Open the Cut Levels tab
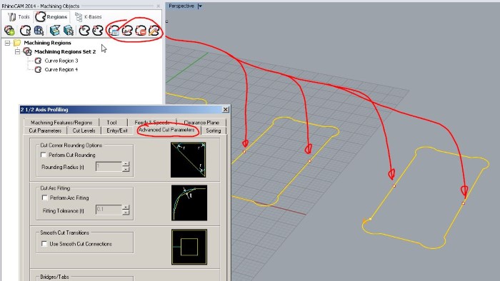Screen dimensions: 500x281 tap(84, 131)
